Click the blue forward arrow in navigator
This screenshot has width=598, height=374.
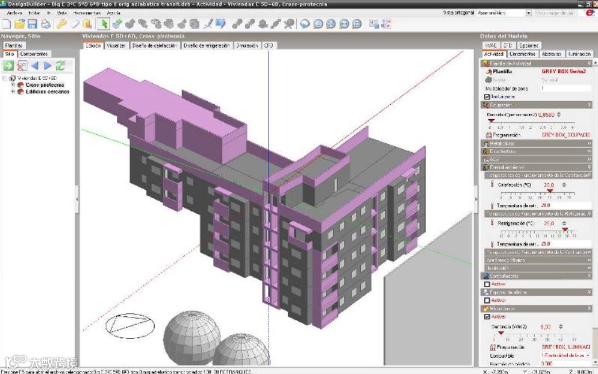[x=48, y=66]
